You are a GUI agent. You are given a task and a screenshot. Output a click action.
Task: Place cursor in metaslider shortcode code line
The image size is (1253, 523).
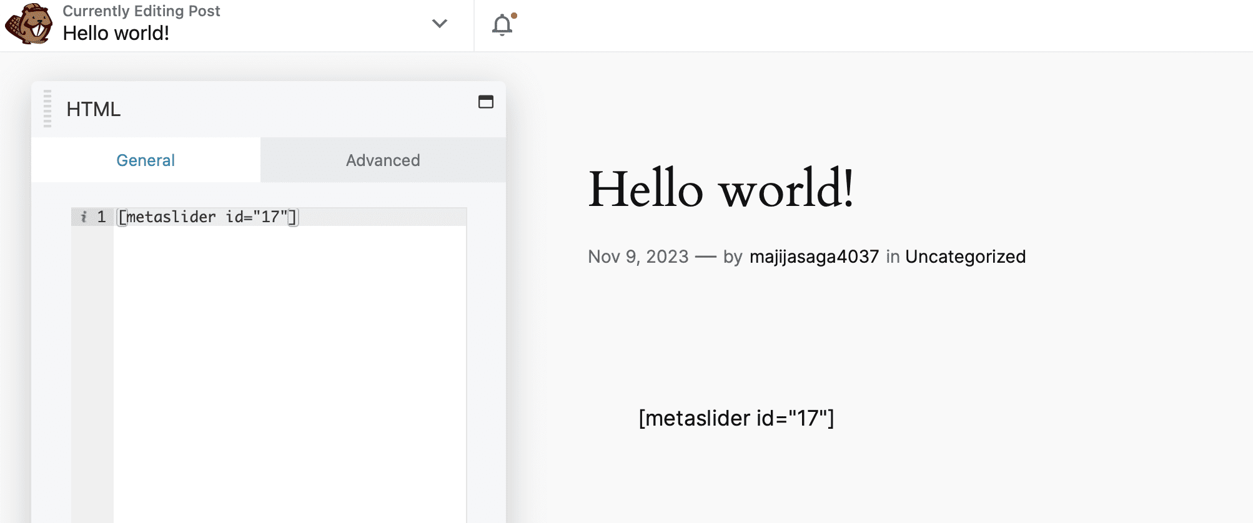[x=207, y=217]
